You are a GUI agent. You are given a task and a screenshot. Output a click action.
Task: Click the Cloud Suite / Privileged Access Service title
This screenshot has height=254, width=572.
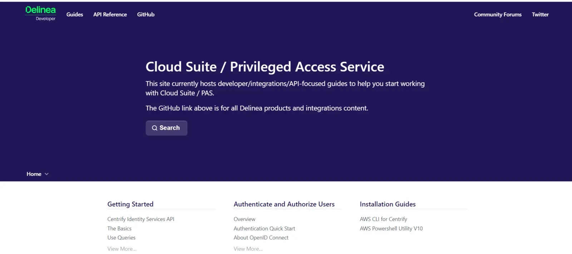(265, 67)
